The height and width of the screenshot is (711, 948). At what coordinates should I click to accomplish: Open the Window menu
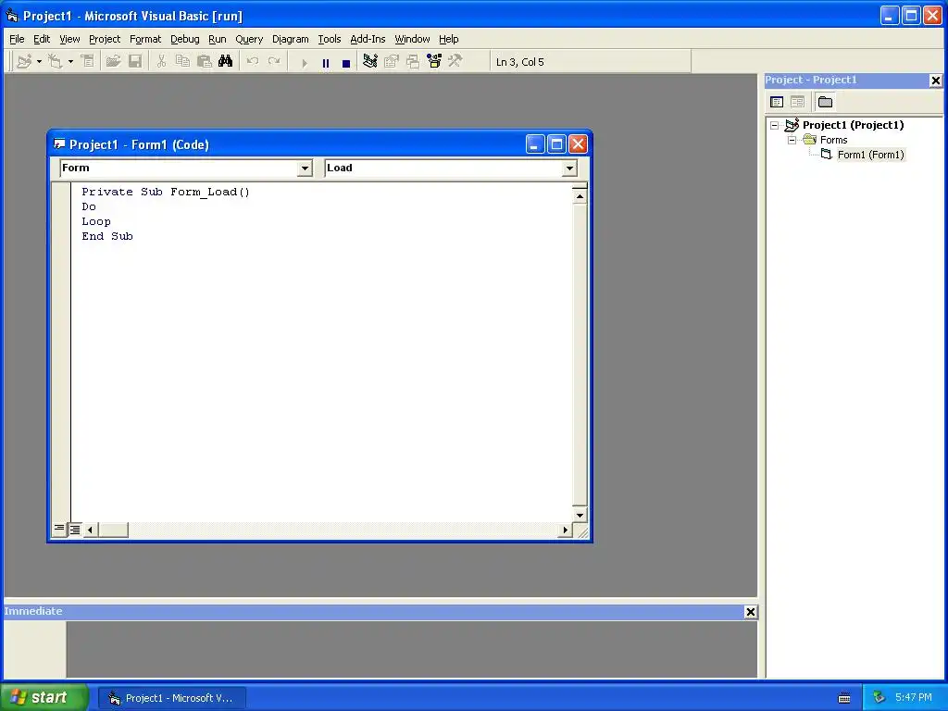click(412, 39)
